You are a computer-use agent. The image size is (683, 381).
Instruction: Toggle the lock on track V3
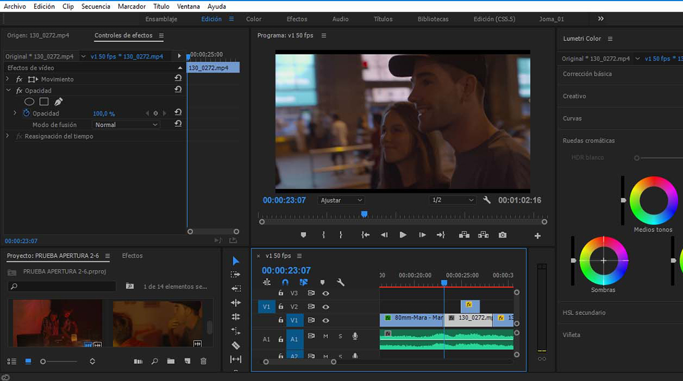coord(281,293)
